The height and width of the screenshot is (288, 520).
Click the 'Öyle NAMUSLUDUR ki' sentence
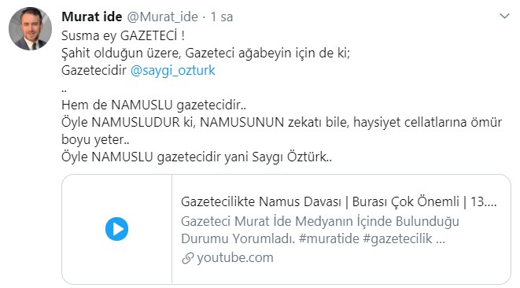[282, 123]
